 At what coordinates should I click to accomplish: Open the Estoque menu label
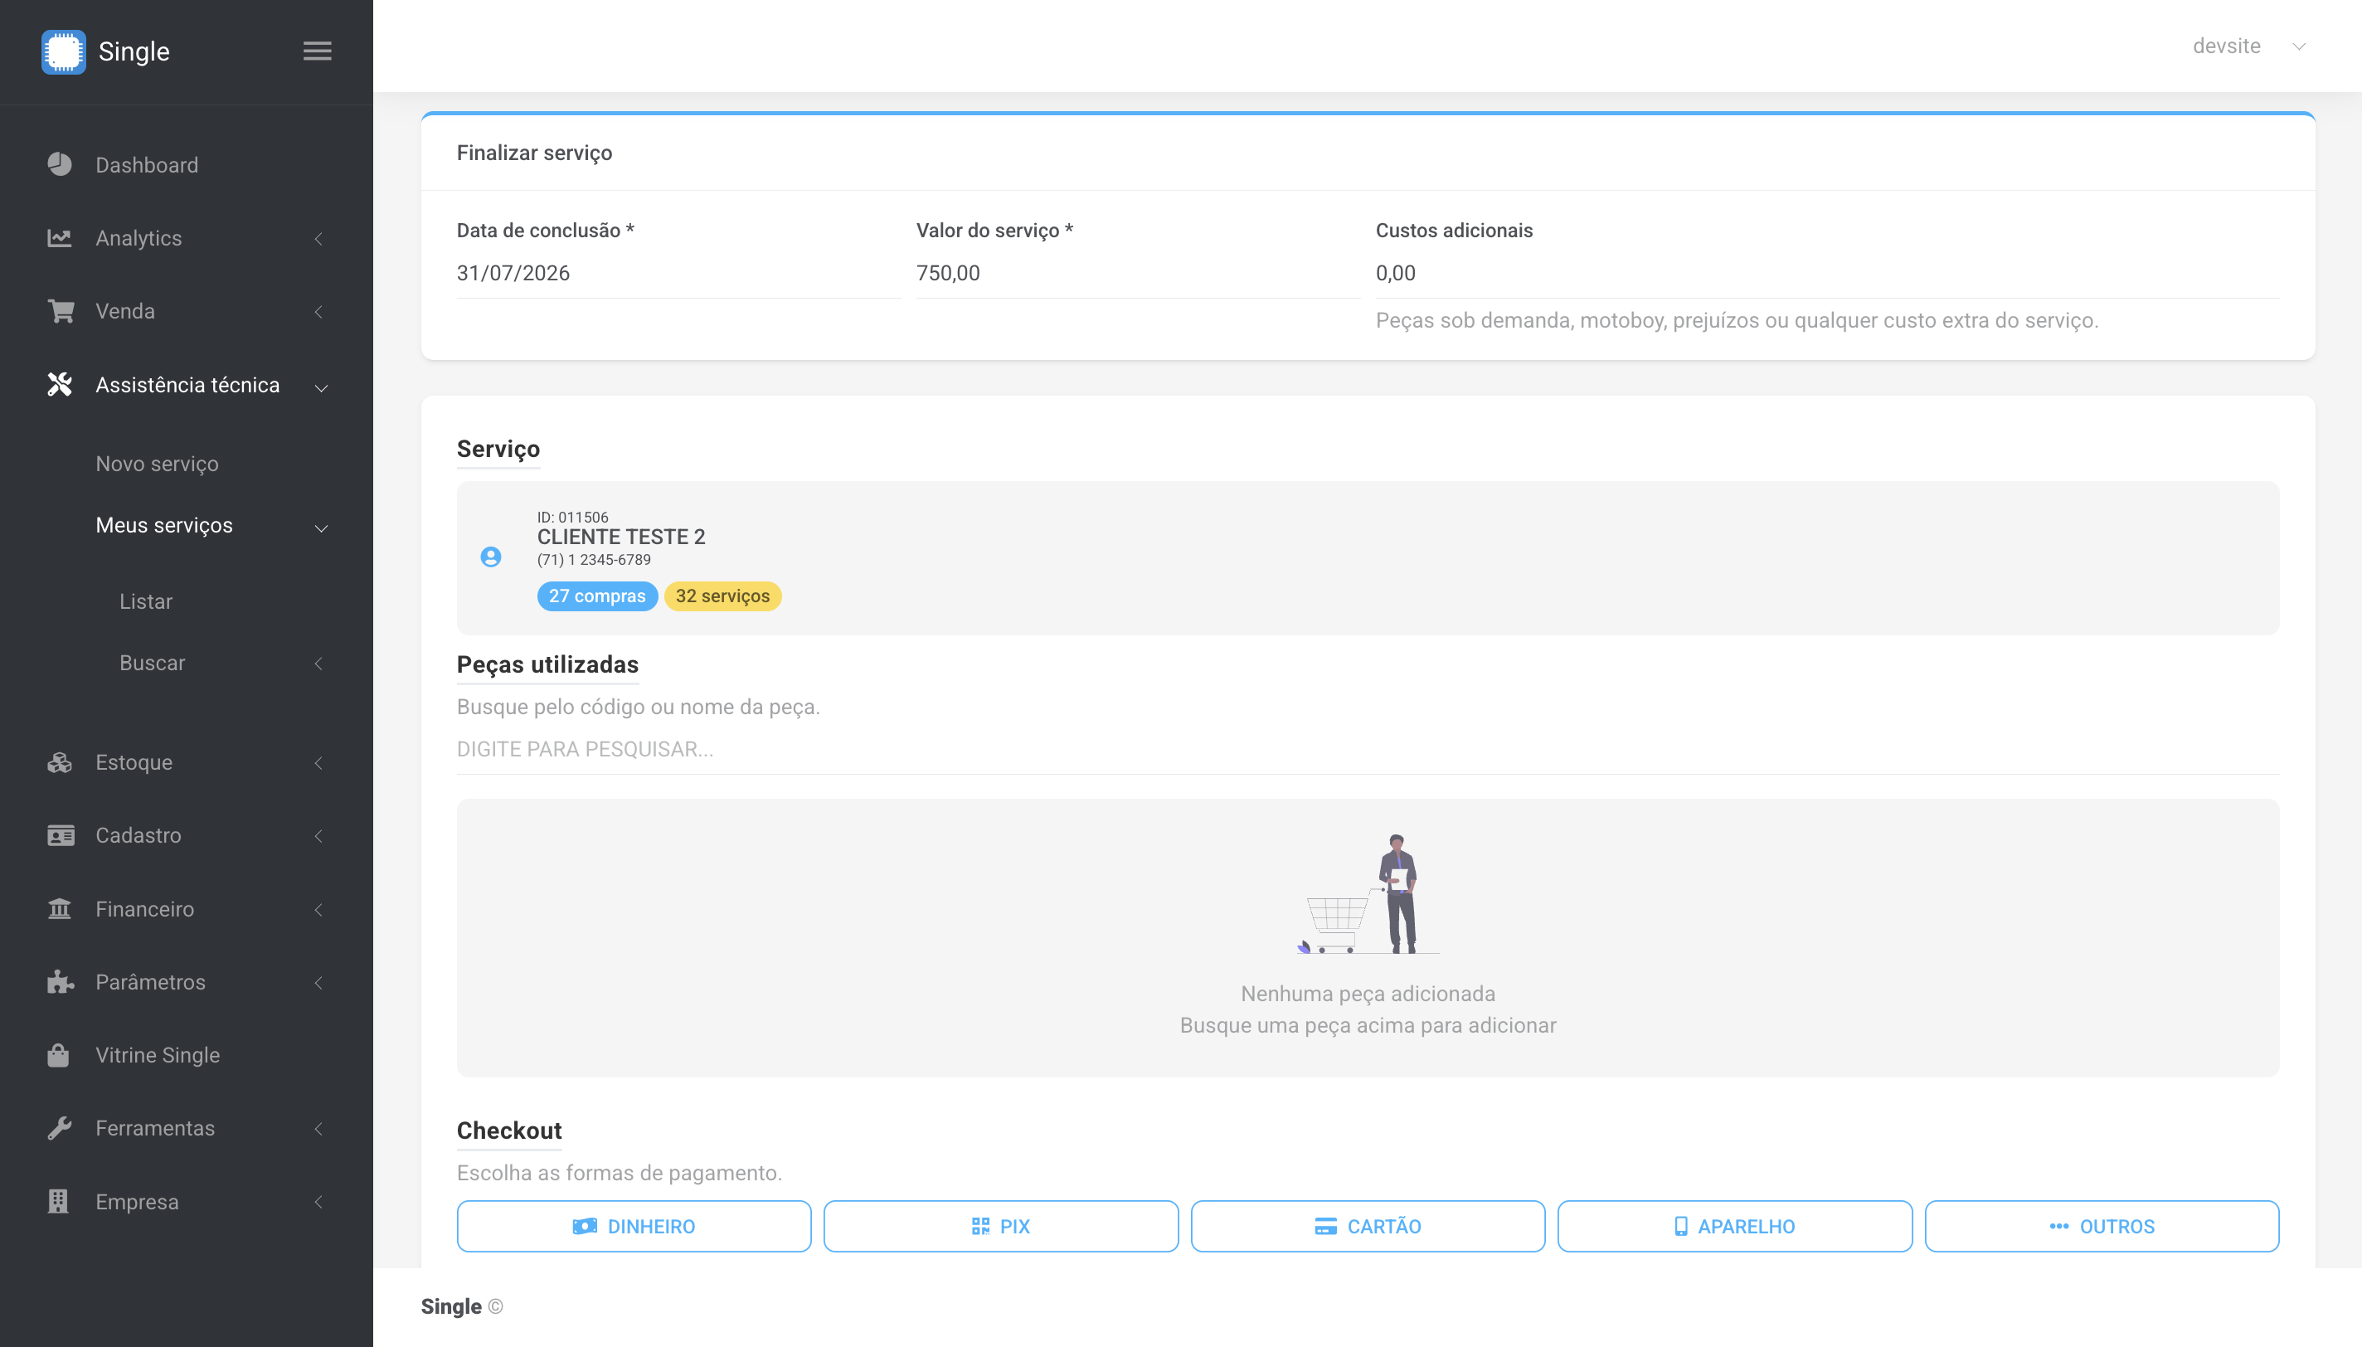[134, 762]
